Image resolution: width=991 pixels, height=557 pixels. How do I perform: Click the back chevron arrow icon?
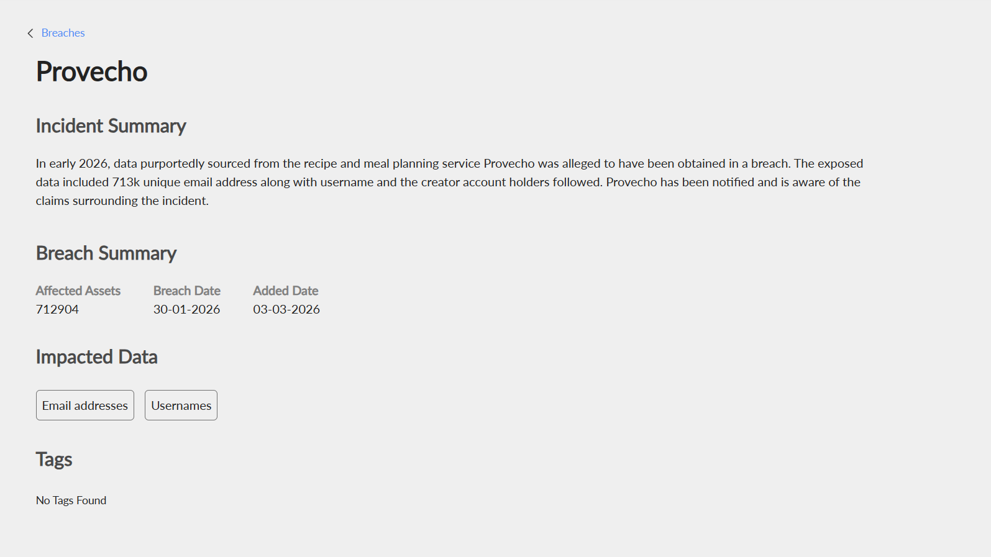point(30,34)
